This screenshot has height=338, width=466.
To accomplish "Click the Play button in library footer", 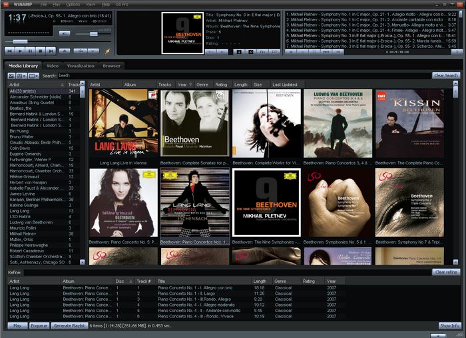I will tap(17, 326).
